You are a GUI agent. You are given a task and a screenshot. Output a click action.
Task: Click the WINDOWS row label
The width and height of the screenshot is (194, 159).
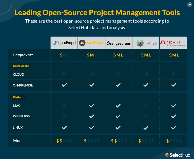tap(21, 116)
